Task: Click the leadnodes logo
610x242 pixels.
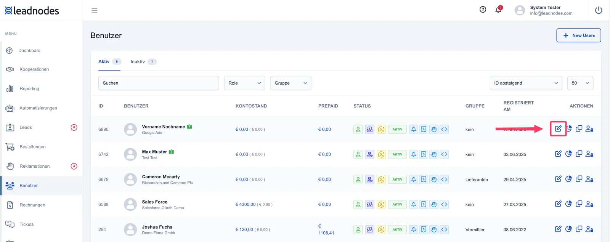Action: (x=32, y=10)
